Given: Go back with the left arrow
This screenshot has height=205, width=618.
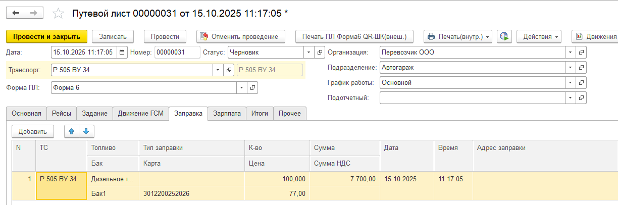Looking at the screenshot, I should 16,13.
